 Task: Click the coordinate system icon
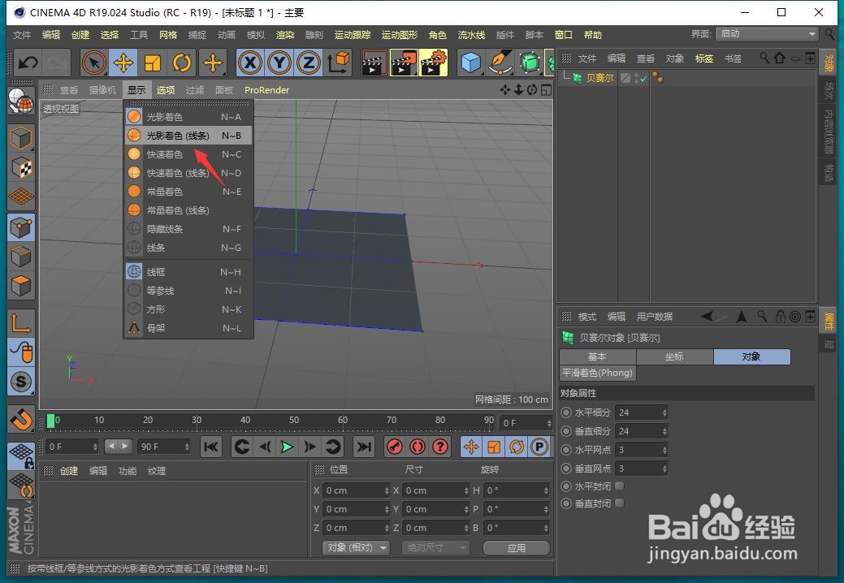click(x=338, y=63)
